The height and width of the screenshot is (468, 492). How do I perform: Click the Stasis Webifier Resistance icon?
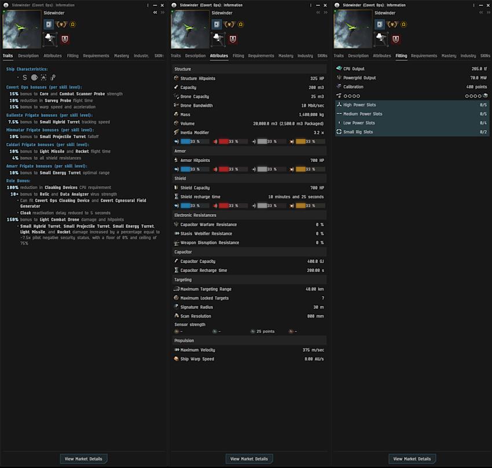[x=177, y=233]
